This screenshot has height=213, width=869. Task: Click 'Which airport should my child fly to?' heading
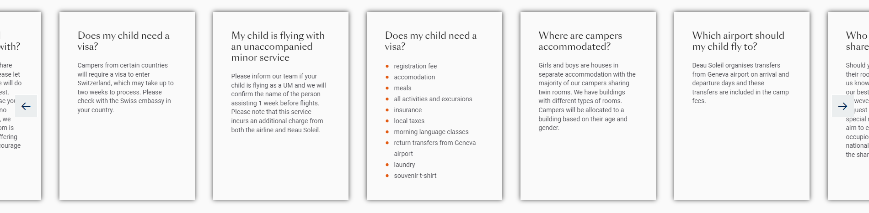738,41
